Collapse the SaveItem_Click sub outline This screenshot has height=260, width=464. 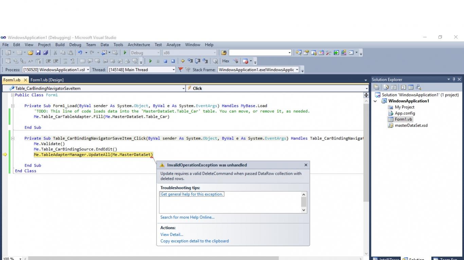click(13, 138)
